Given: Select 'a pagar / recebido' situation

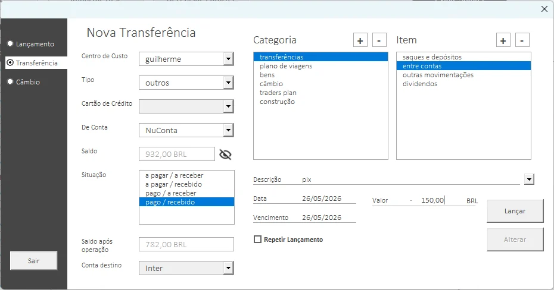Looking at the screenshot, I should (x=186, y=184).
